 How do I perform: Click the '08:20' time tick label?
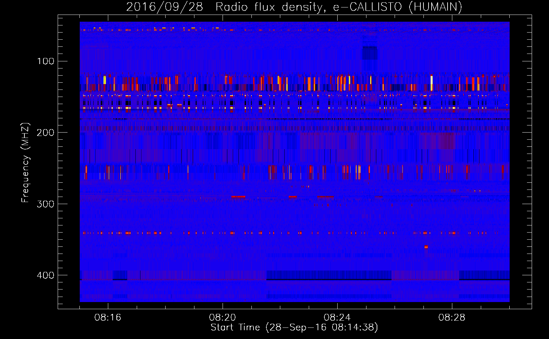click(x=222, y=318)
